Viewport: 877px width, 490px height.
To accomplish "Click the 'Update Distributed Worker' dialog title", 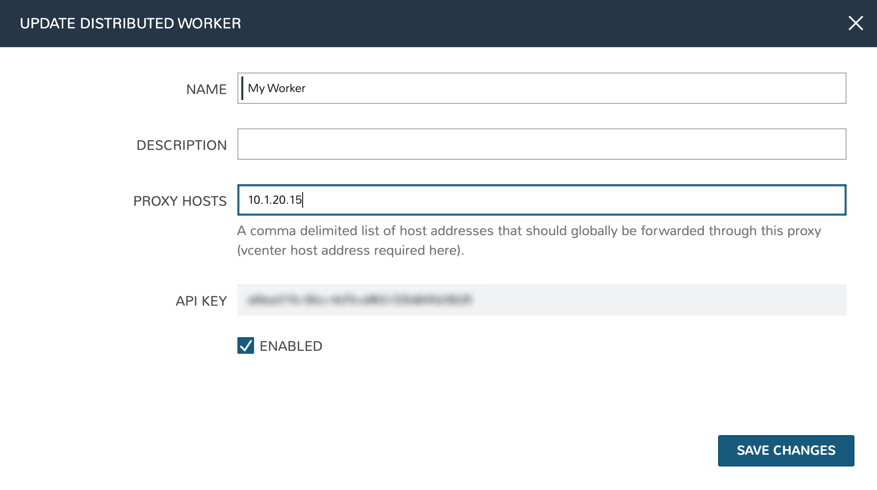I will tap(130, 24).
